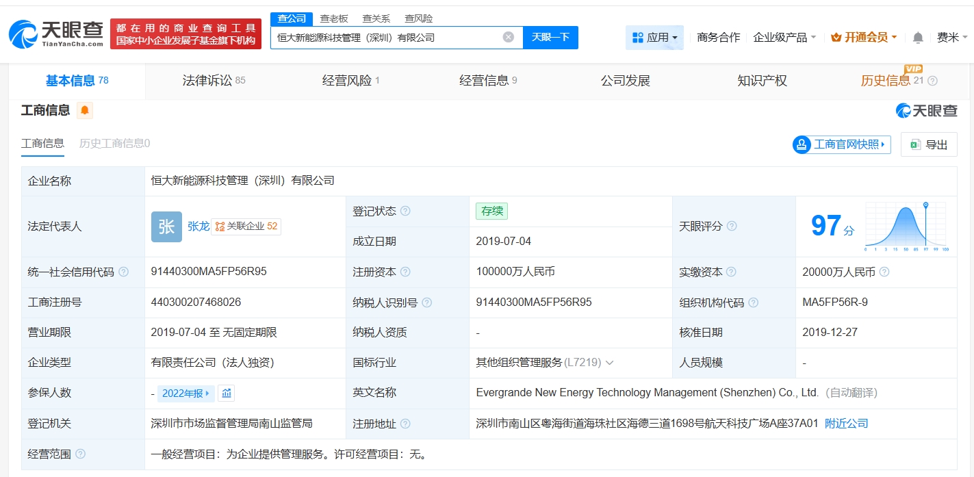The image size is (974, 477).
Task: Click the help icon beside the 历史信息 tab
Action: point(932,81)
